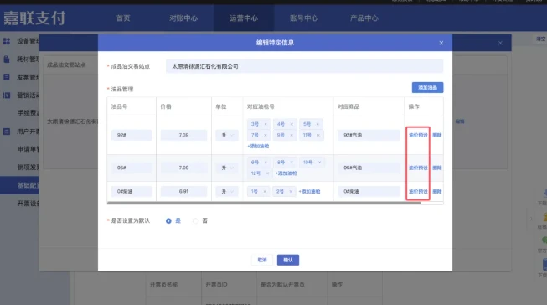Open the unit dropdown in 0#柴油 row
Image resolution: width=547 pixels, height=305 pixels.
pyautogui.click(x=227, y=192)
